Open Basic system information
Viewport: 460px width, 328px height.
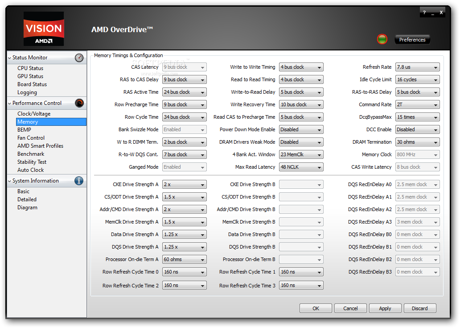[x=23, y=191]
